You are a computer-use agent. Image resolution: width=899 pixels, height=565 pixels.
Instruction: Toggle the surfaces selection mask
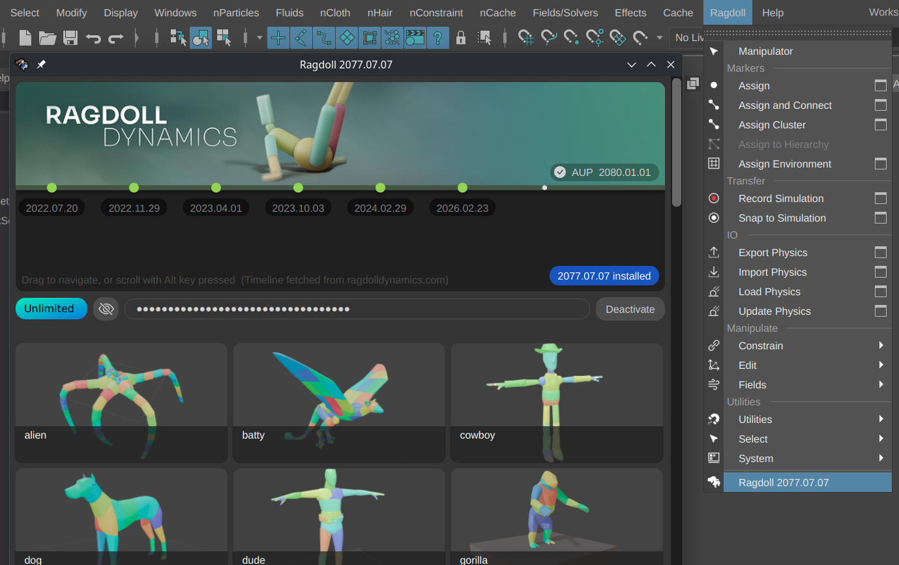coord(347,38)
